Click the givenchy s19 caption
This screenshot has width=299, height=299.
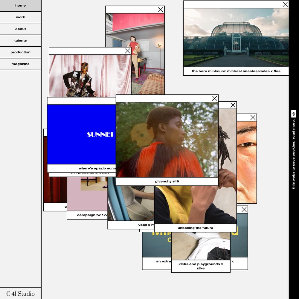tap(167, 181)
